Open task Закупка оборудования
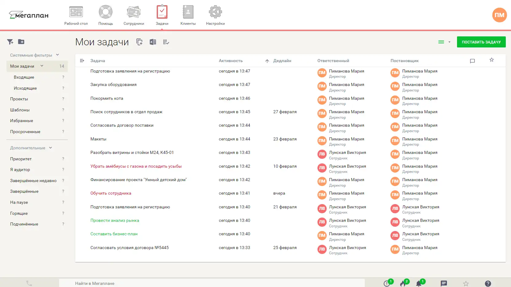Image resolution: width=511 pixels, height=287 pixels. click(x=113, y=84)
